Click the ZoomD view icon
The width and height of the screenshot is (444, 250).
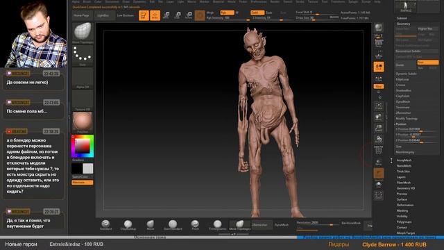[379, 128]
